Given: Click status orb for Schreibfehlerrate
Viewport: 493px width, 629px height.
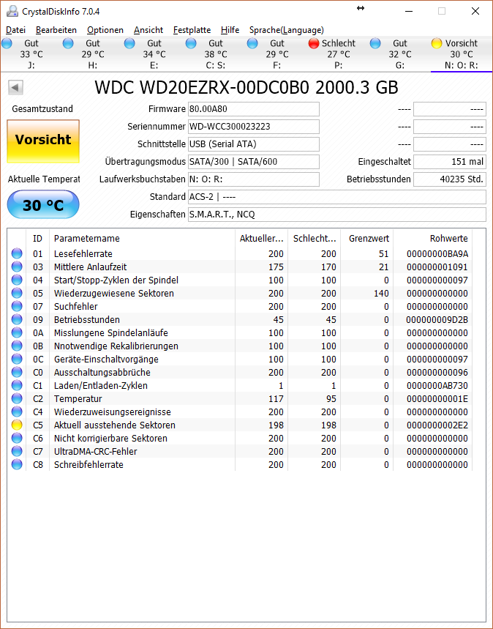Looking at the screenshot, I should (x=17, y=464).
